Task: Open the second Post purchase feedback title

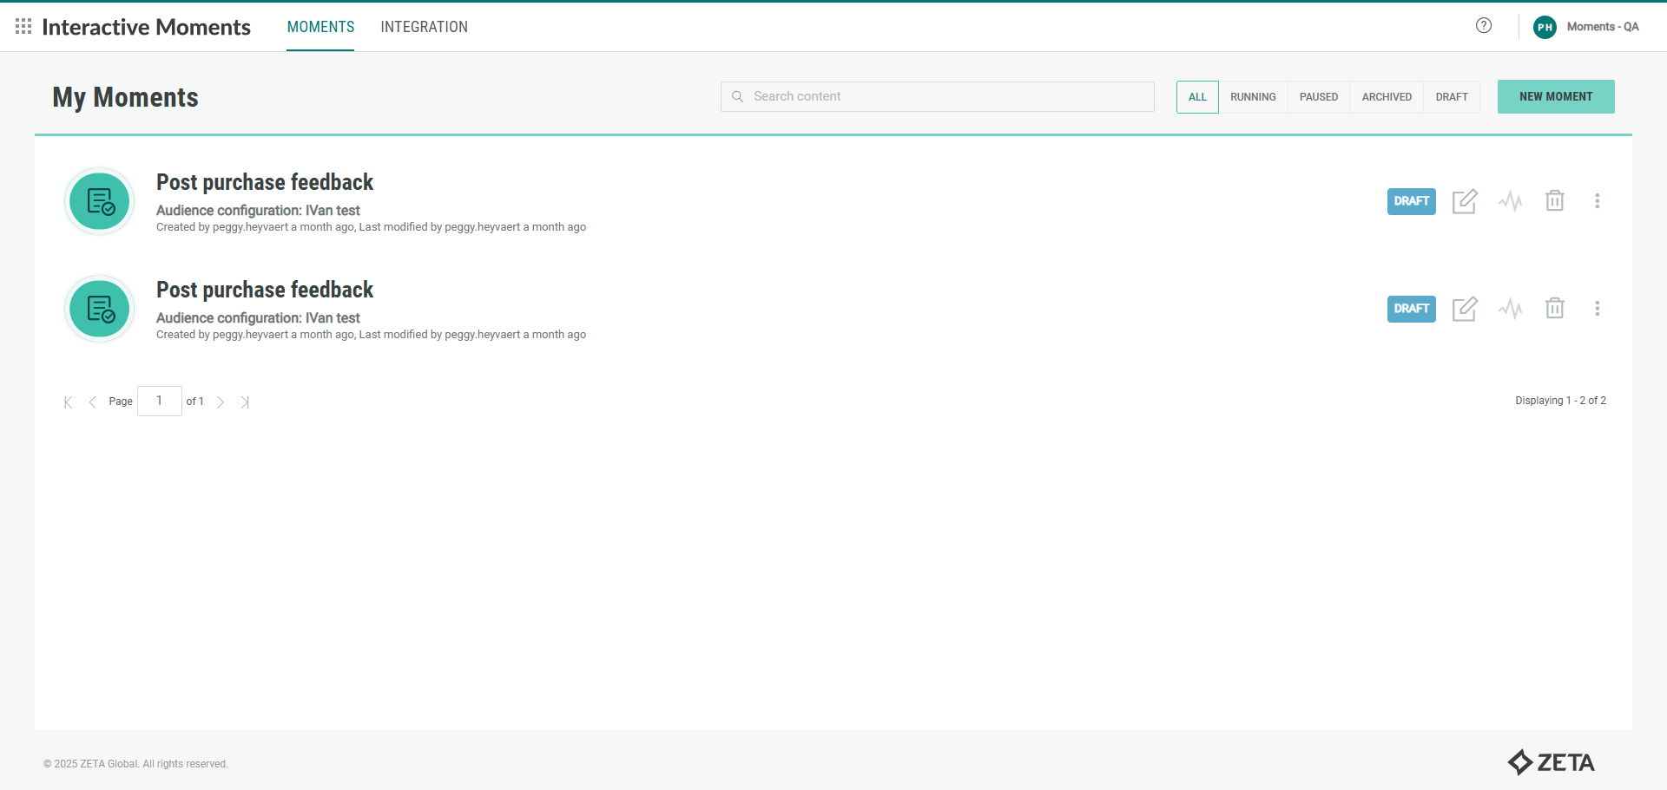Action: coord(265,290)
